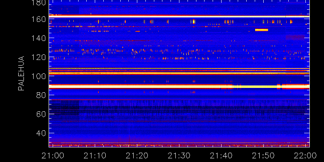Click the PALEHUA vertical axis title

(21, 73)
